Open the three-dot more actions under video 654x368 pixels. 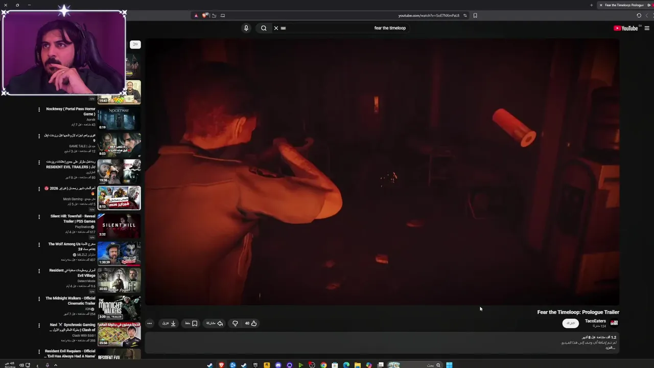tap(149, 323)
